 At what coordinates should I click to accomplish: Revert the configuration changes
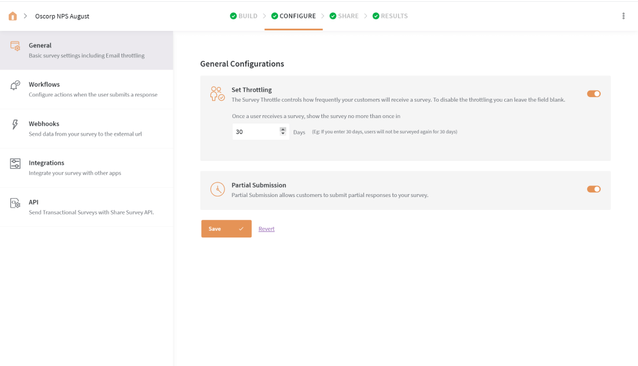tap(266, 229)
